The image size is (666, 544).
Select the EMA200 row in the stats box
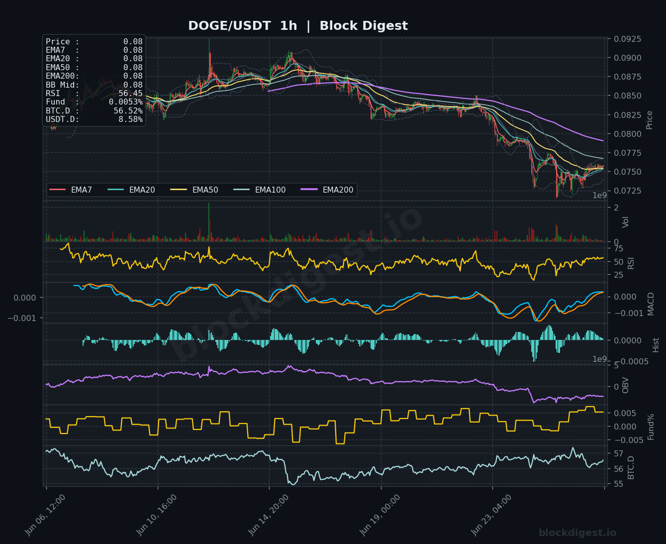94,76
